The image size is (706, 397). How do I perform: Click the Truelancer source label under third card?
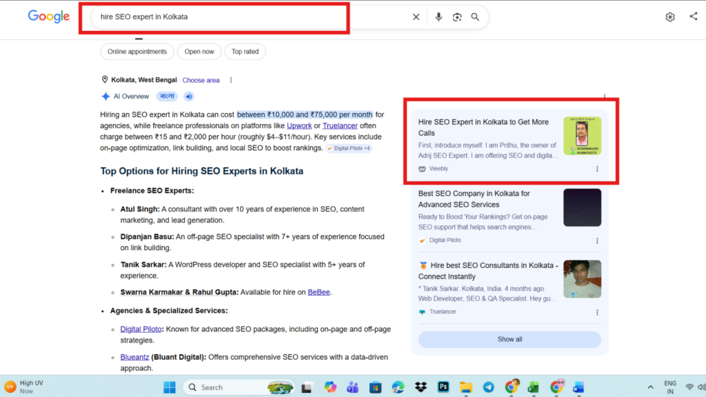coord(443,312)
